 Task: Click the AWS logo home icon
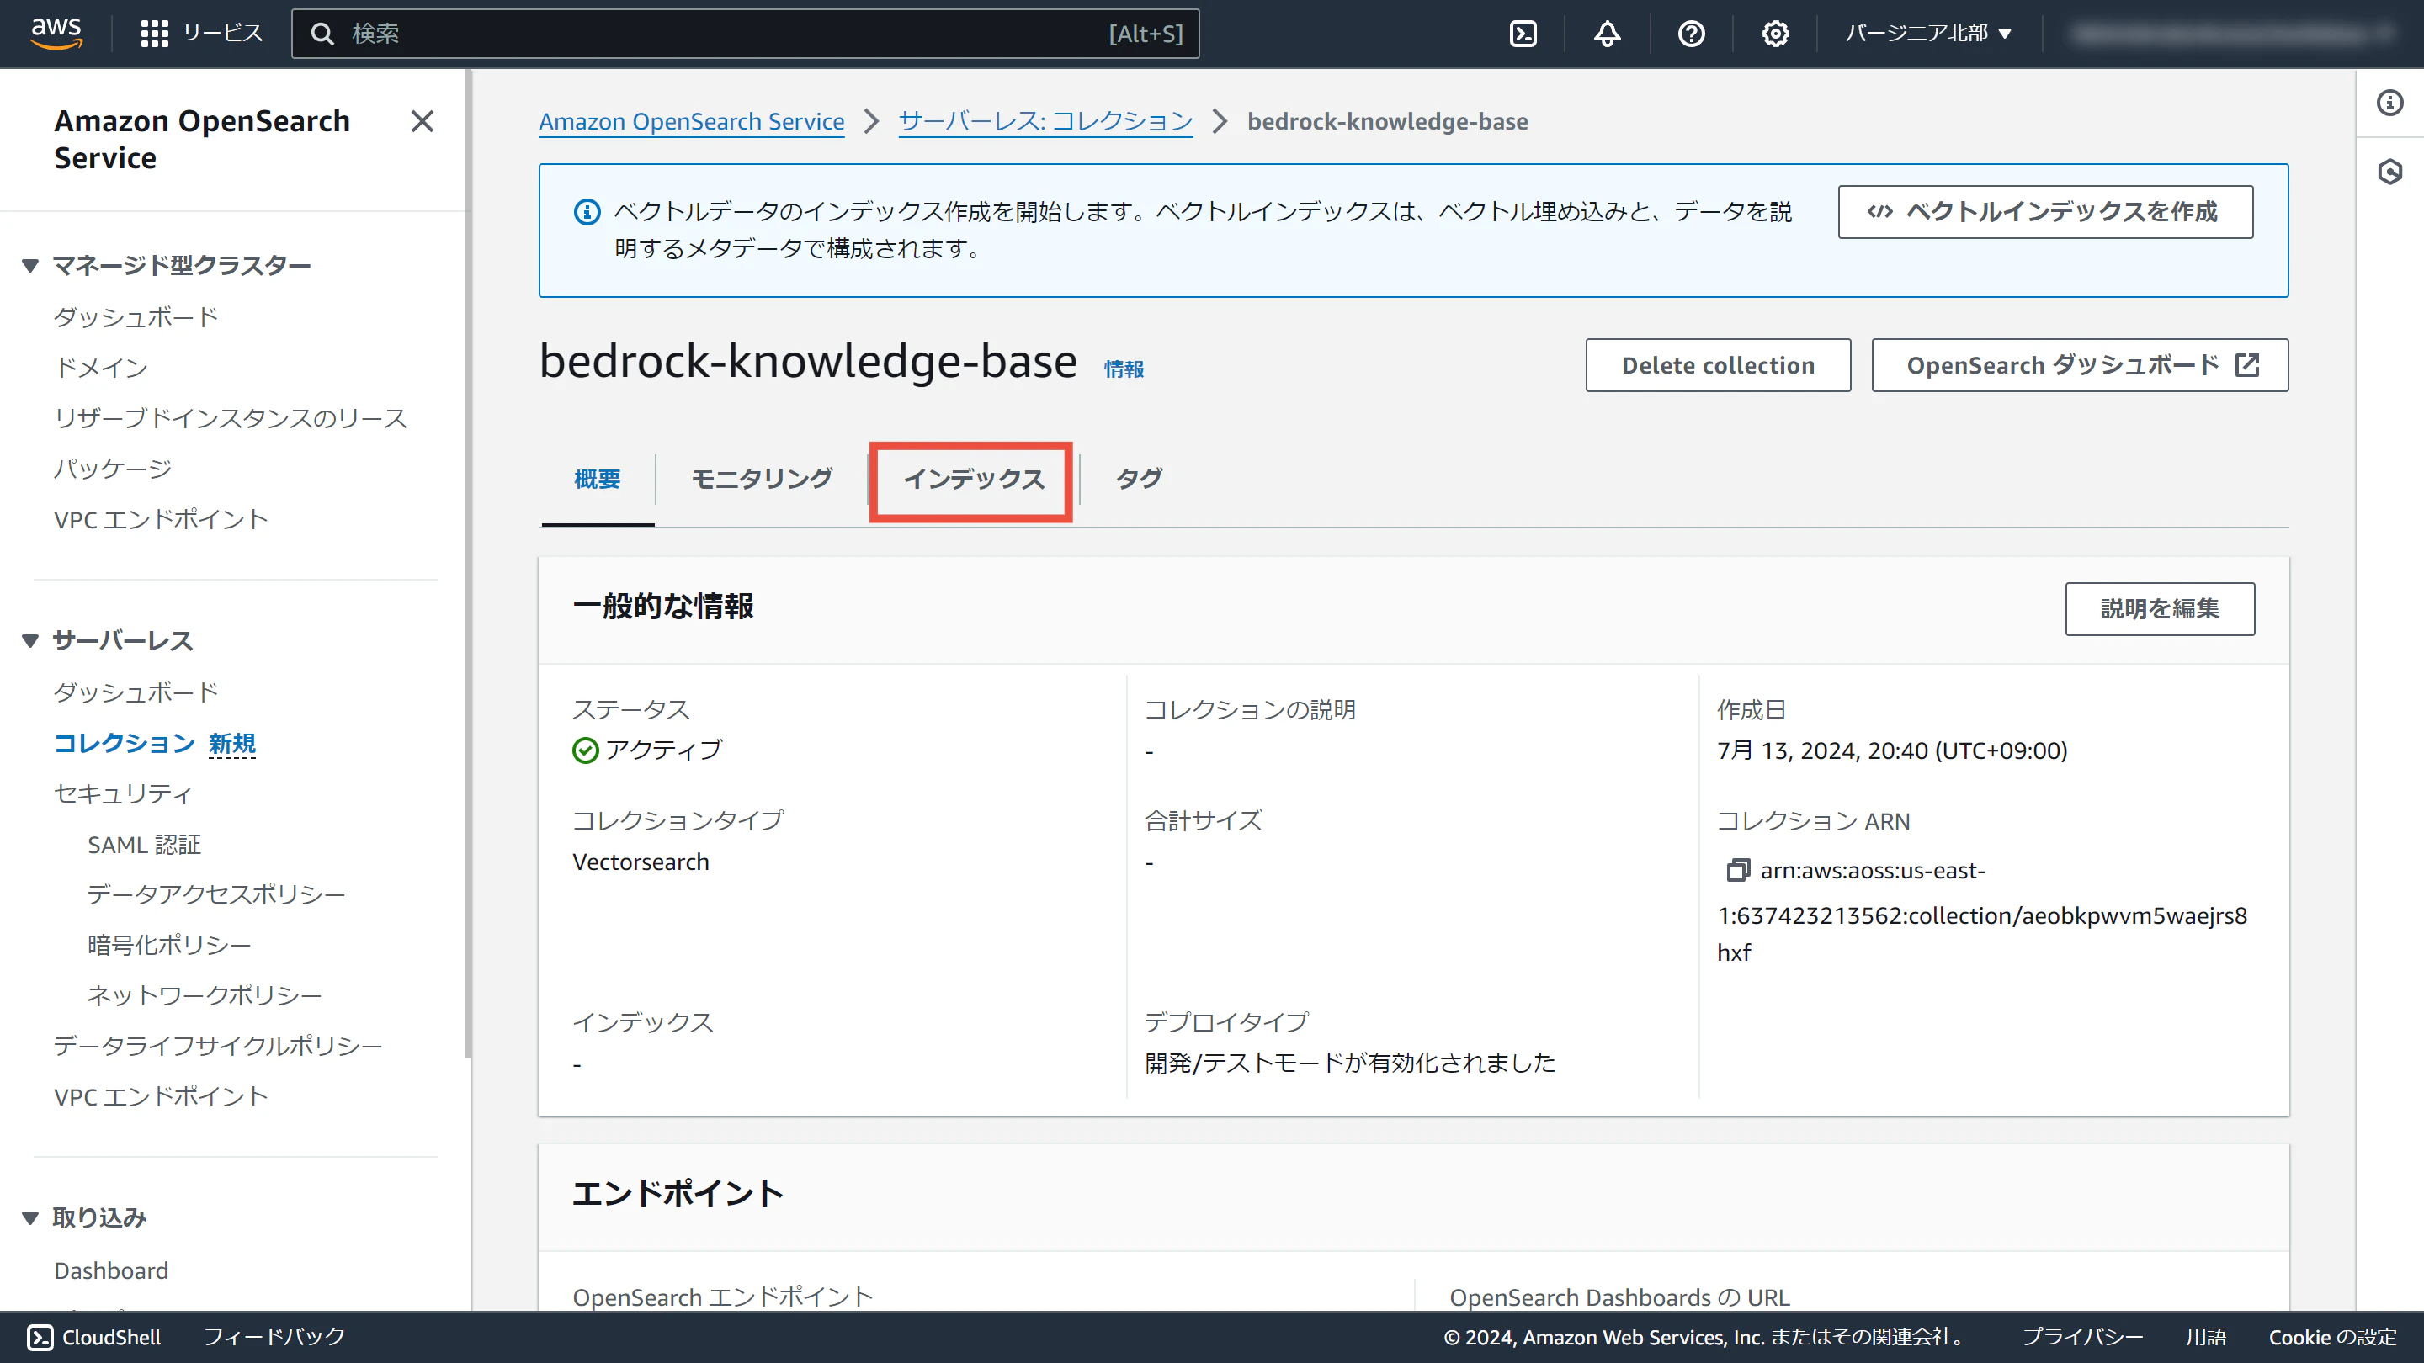[x=56, y=34]
